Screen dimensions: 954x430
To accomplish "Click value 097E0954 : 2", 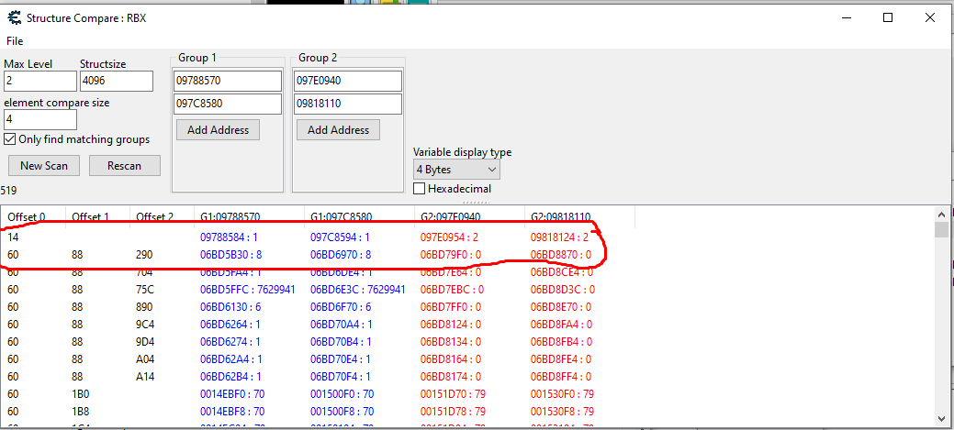I will (x=450, y=237).
